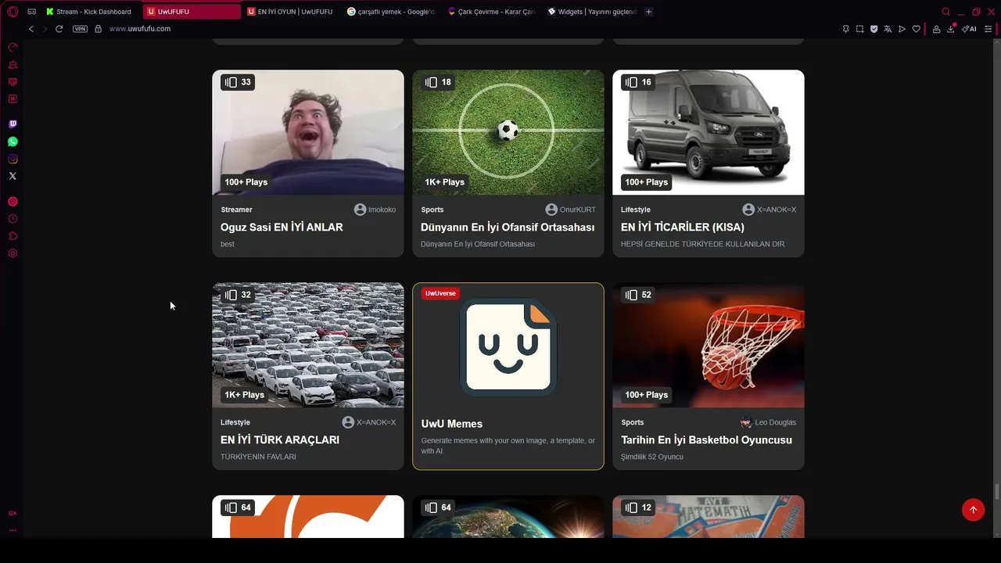Viewport: 1001px width, 563px height.
Task: Open the profile account icon
Action: coord(936,29)
